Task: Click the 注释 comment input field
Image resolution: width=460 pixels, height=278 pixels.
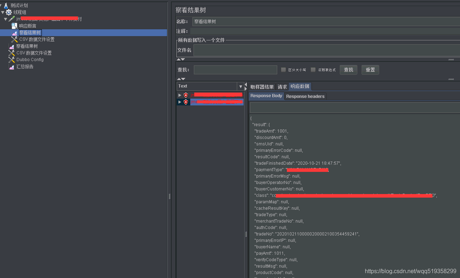Action: coord(325,31)
